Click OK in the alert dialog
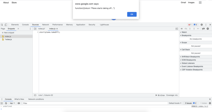 point(132,14)
